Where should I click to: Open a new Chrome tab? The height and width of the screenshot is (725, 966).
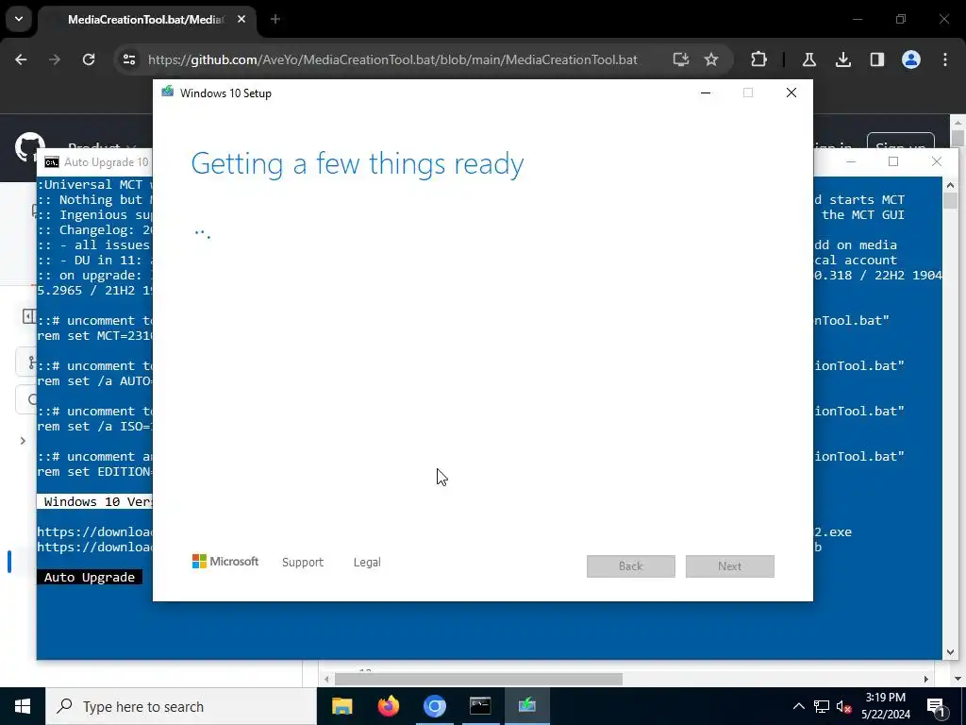coord(275,20)
